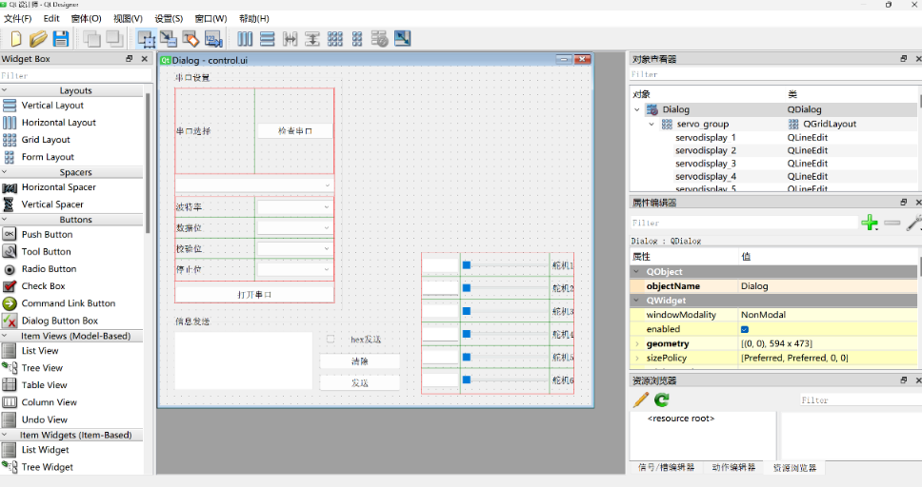This screenshot has width=922, height=487.
Task: Float the Widget Box panel
Action: point(130,59)
